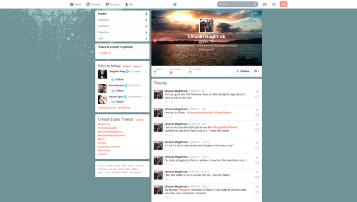Click chevron arrow beside Following

(146, 20)
